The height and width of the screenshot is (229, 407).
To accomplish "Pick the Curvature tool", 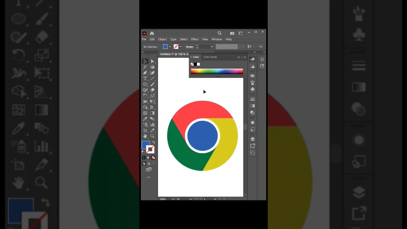I will coord(152,73).
